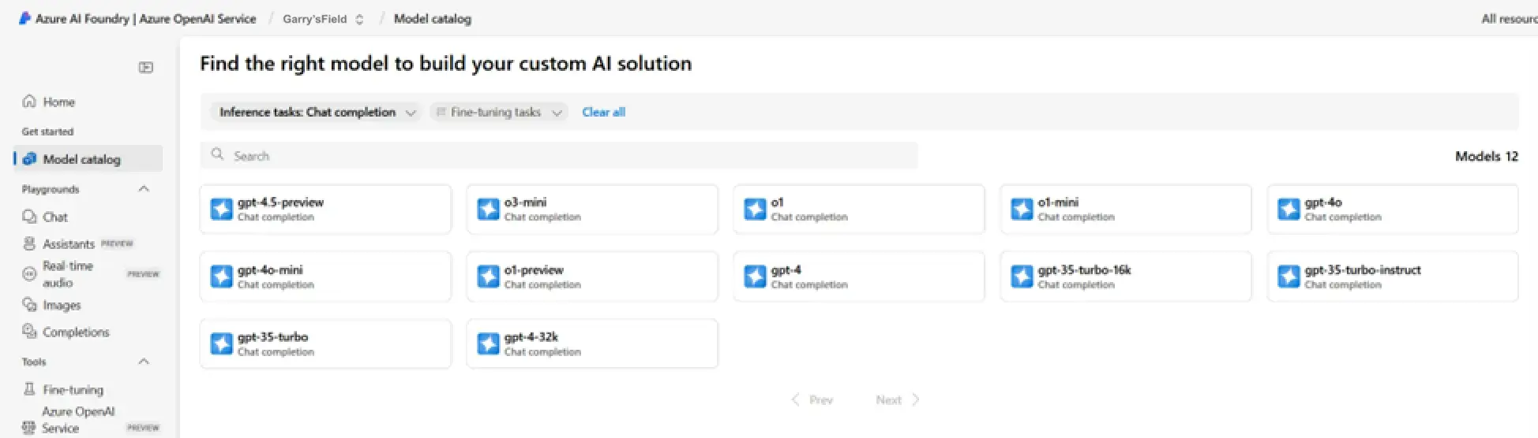The image size is (1538, 438).
Task: Click the Azure OpenAI Service sidebar icon
Action: [29, 428]
